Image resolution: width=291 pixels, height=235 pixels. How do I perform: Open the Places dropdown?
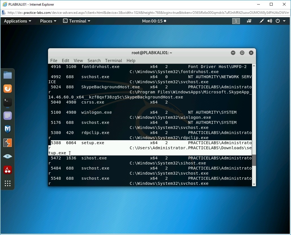point(48,21)
